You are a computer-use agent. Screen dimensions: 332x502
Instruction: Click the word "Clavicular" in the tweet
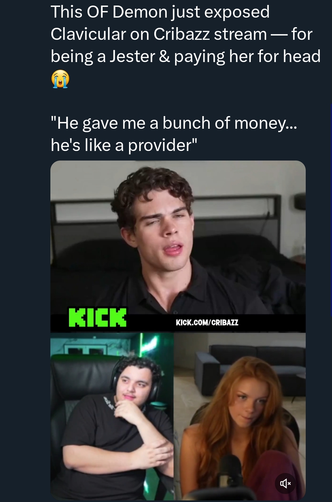click(x=88, y=34)
